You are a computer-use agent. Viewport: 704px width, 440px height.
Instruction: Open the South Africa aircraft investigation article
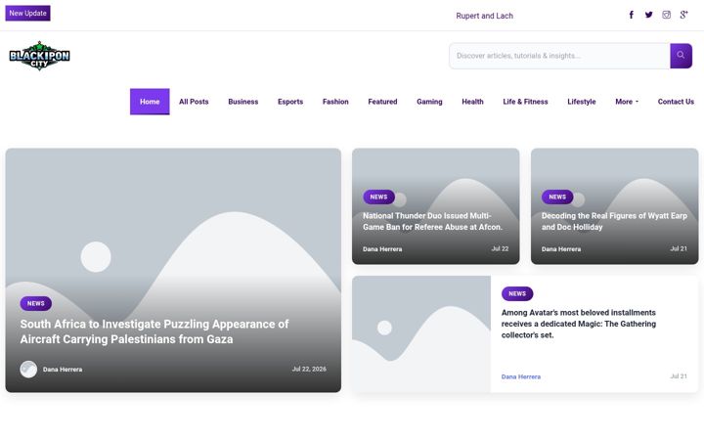(154, 331)
